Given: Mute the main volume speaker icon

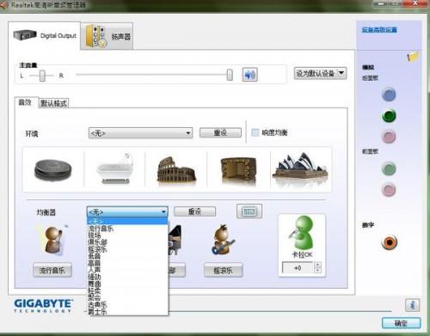Looking at the screenshot, I should coord(249,75).
